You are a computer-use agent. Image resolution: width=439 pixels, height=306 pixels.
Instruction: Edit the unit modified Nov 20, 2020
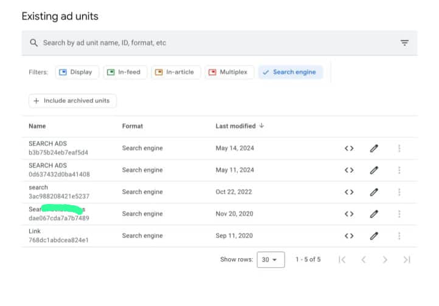coord(374,214)
